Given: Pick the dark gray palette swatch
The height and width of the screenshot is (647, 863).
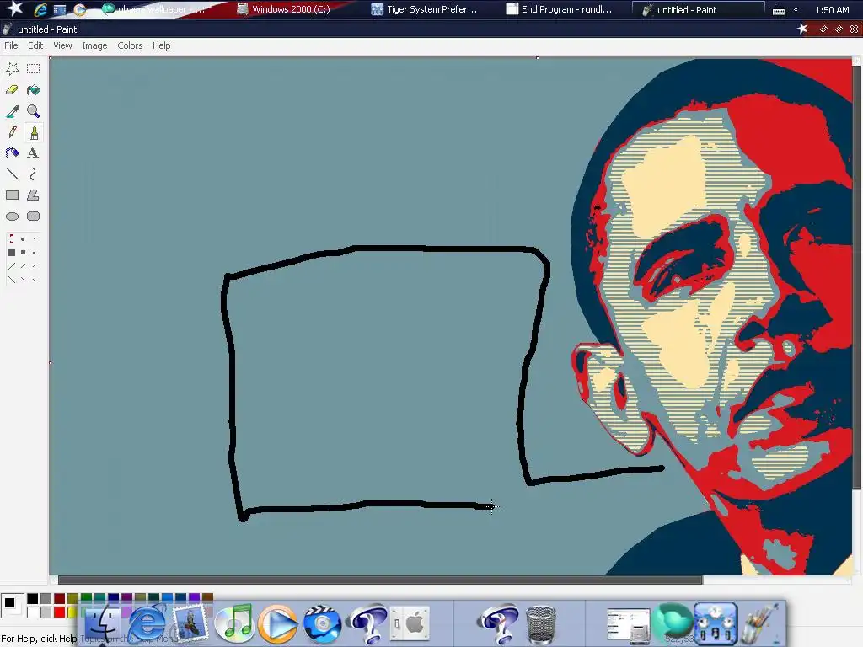Looking at the screenshot, I should click(x=46, y=599).
